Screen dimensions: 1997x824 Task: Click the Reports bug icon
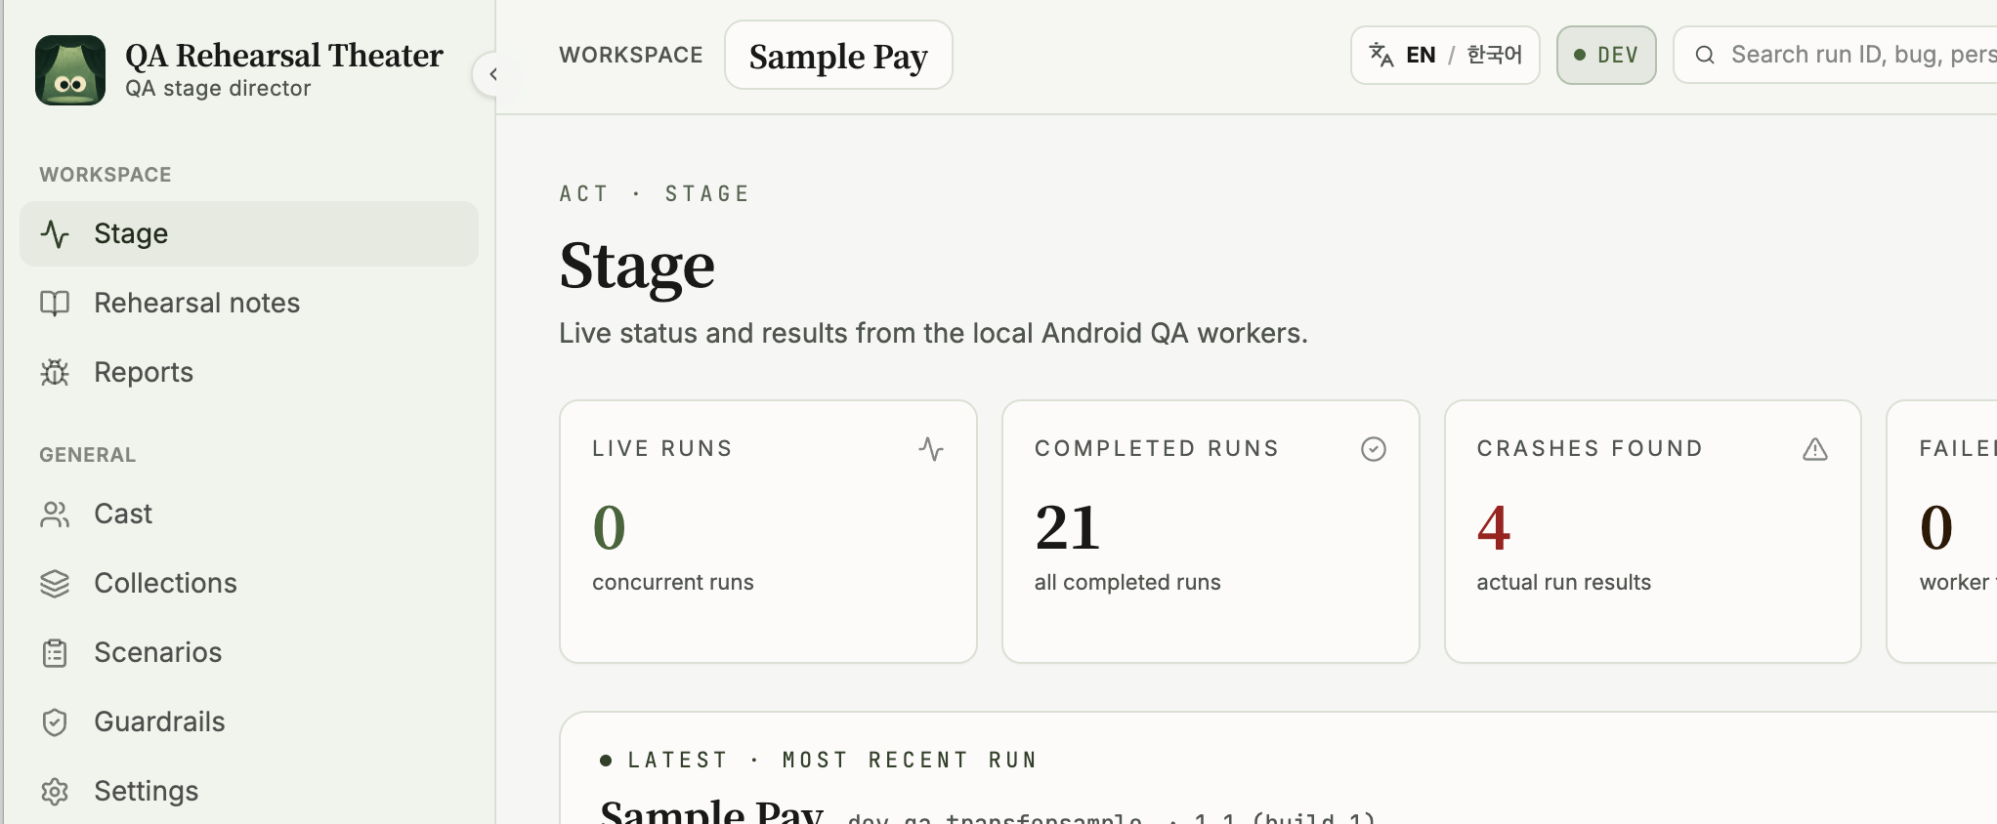(x=55, y=372)
